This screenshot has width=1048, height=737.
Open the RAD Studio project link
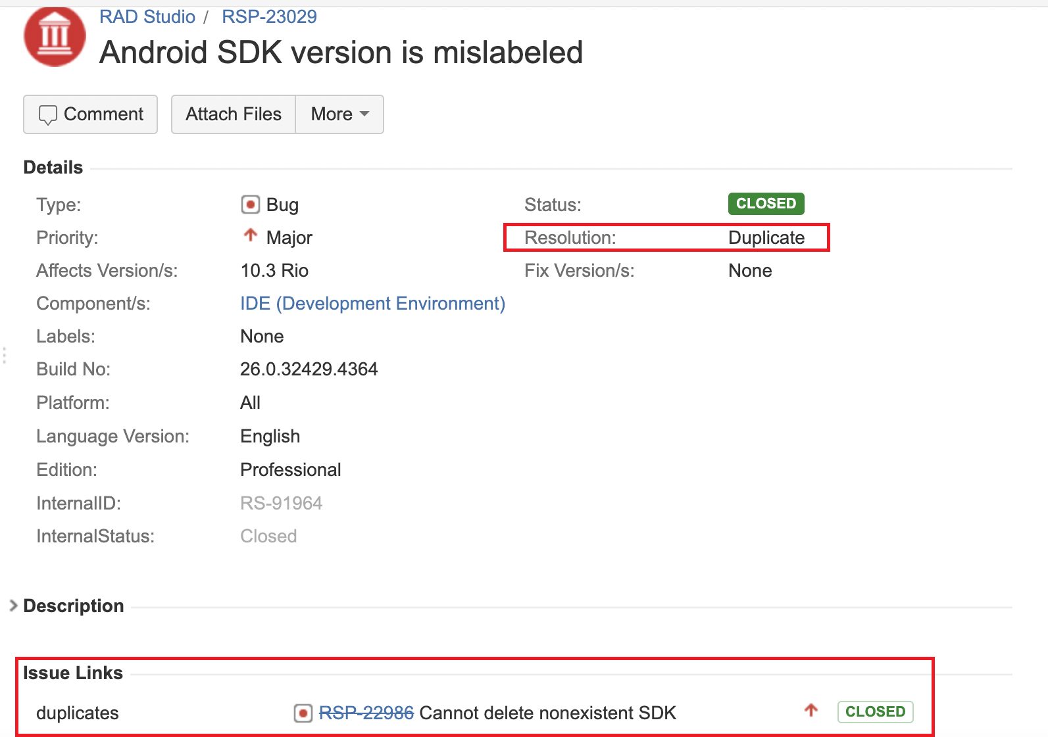tap(147, 16)
